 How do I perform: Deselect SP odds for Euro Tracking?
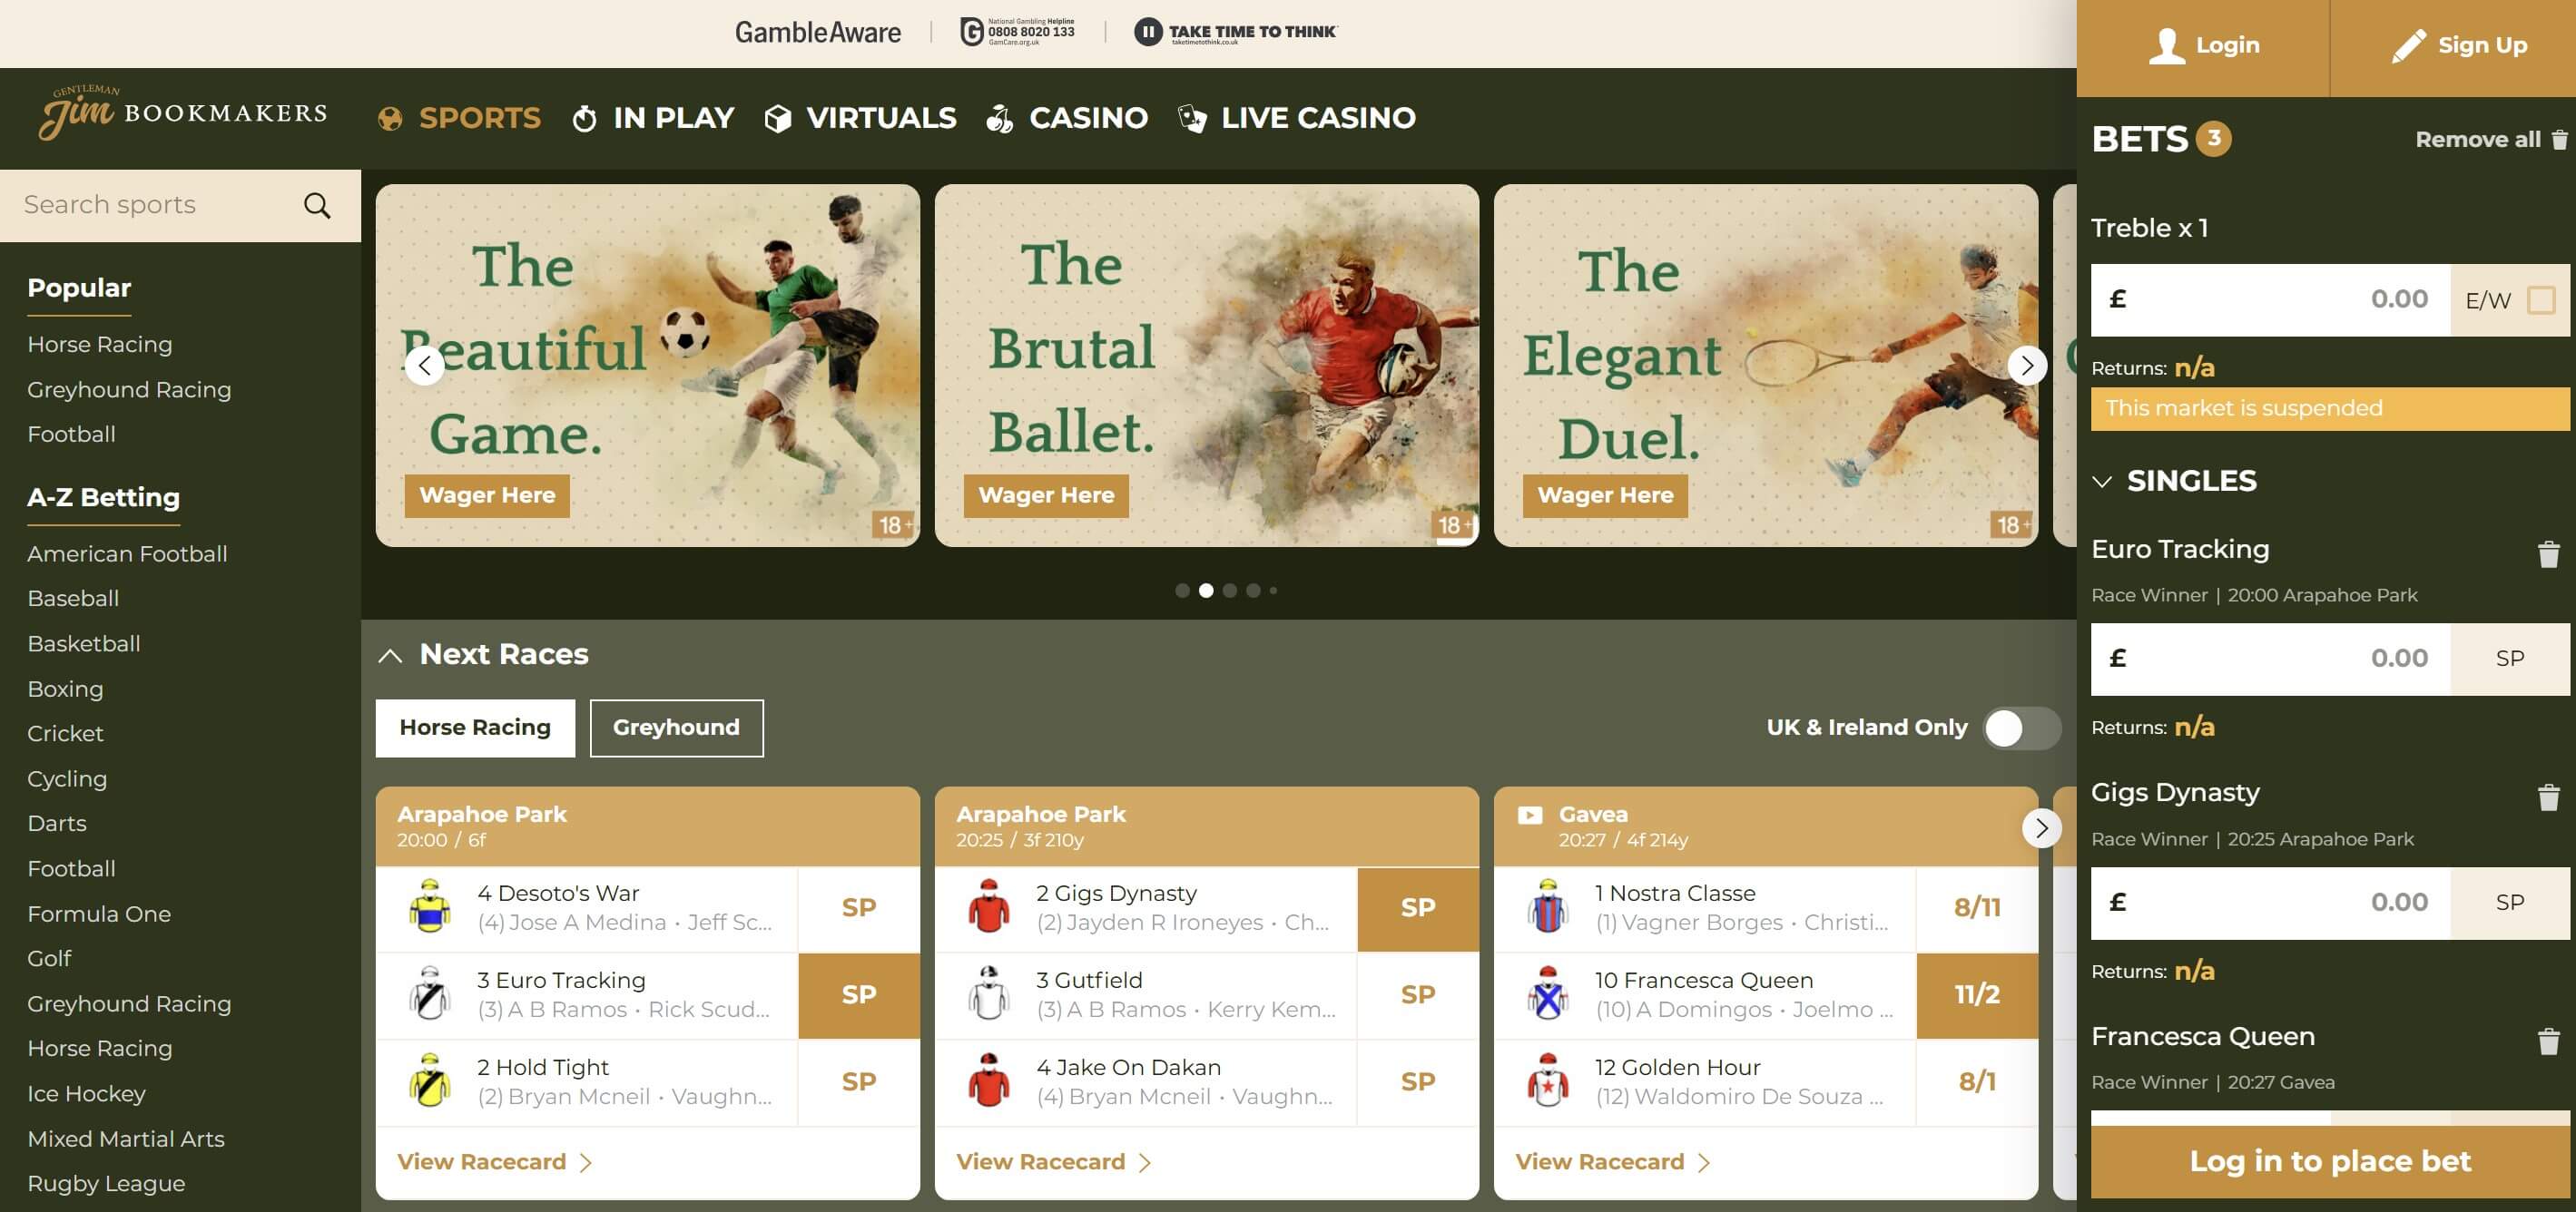click(x=859, y=995)
